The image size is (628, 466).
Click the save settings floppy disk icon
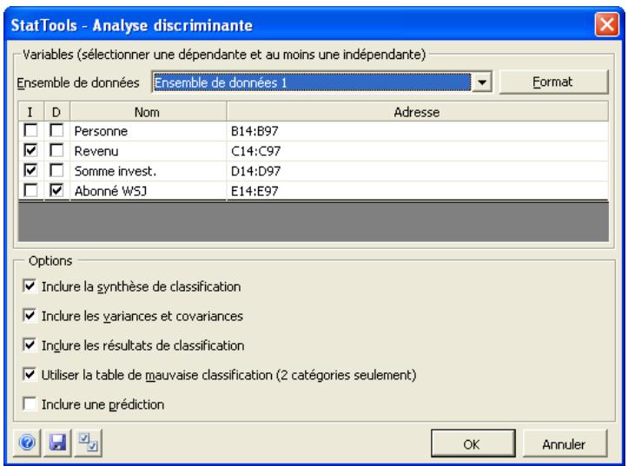click(x=57, y=443)
